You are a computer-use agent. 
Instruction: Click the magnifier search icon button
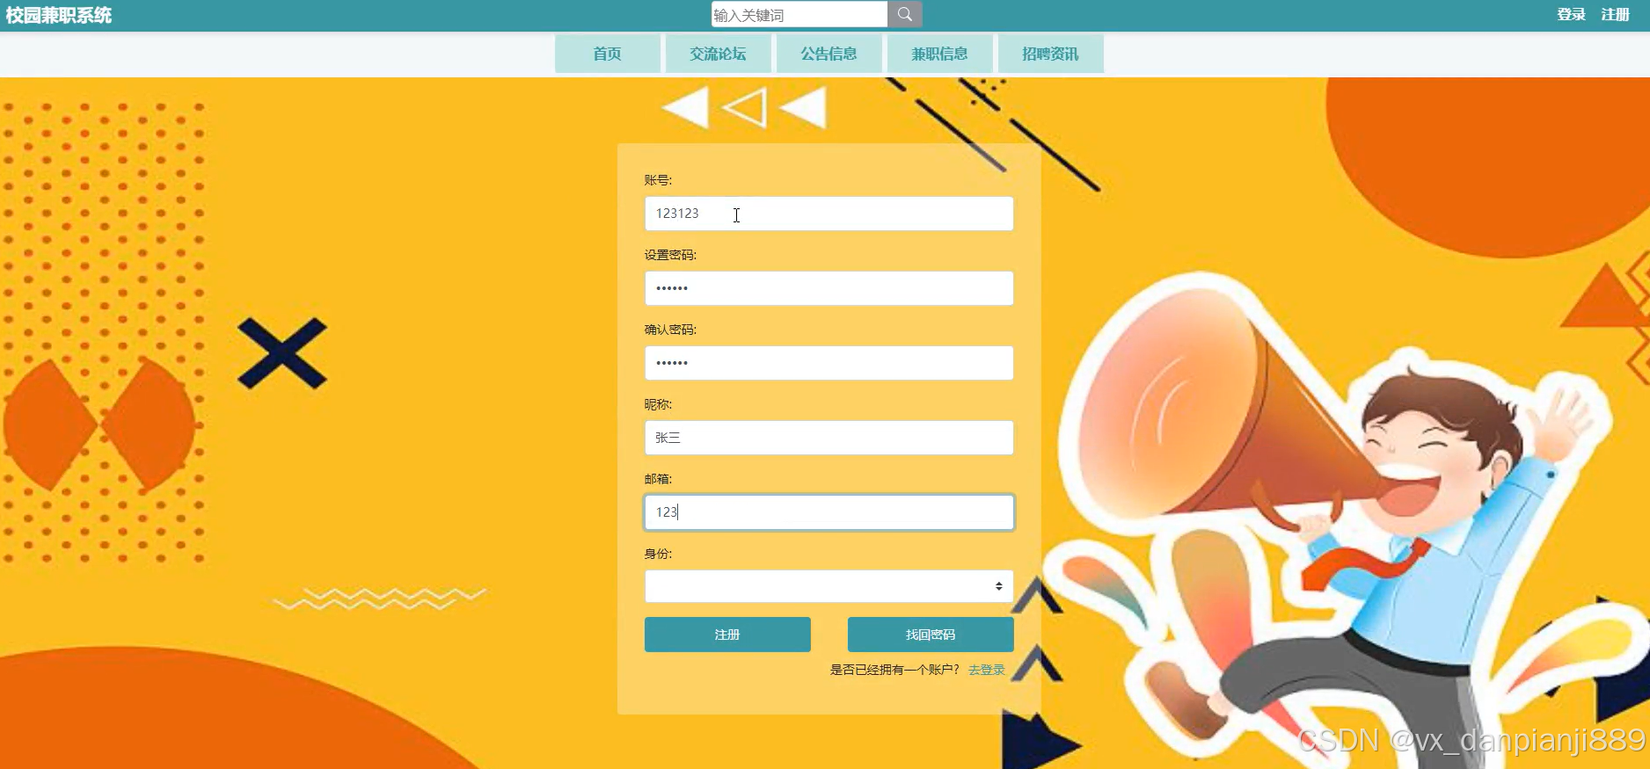905,14
